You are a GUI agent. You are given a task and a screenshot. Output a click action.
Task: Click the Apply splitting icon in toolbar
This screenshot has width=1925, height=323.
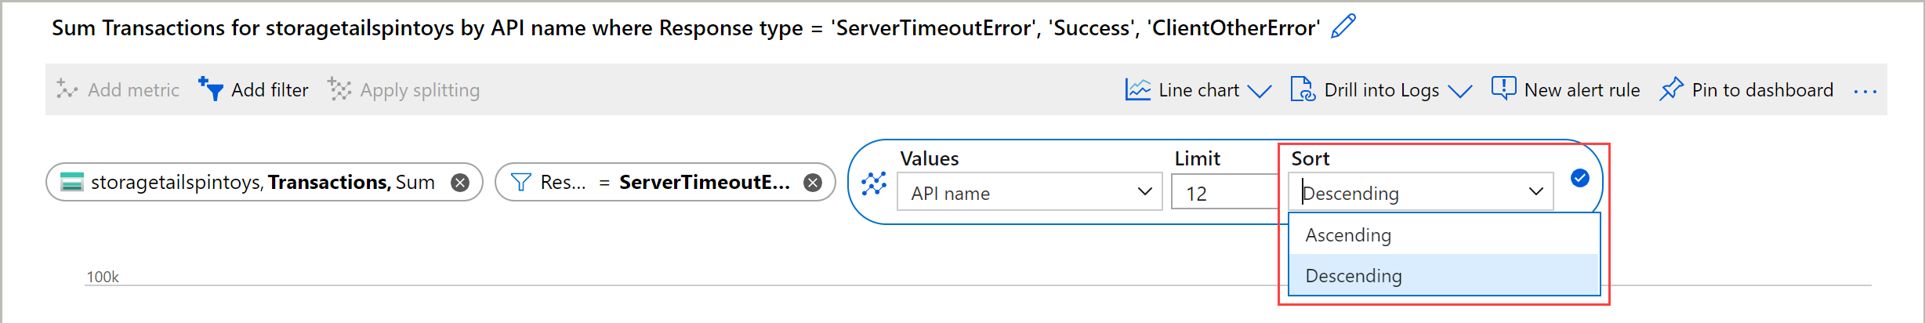(339, 89)
